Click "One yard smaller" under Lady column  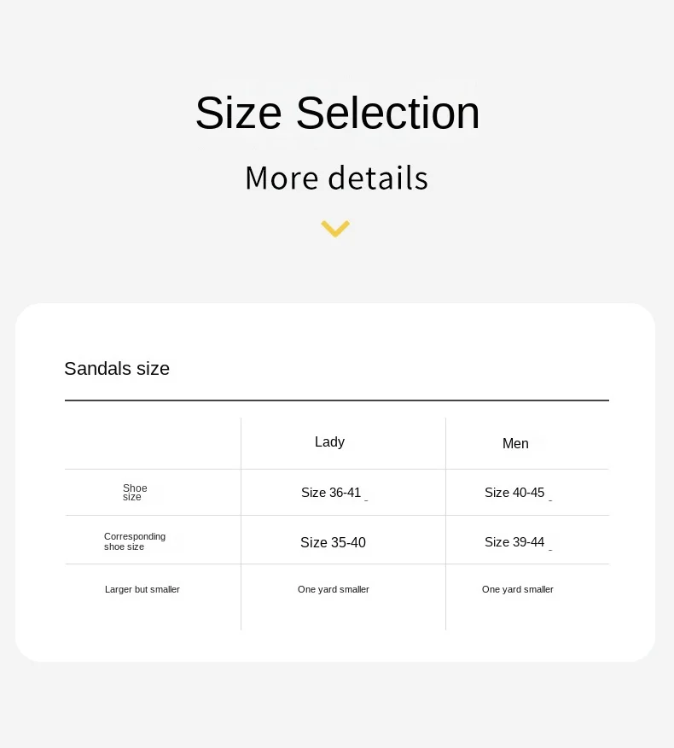334,590
